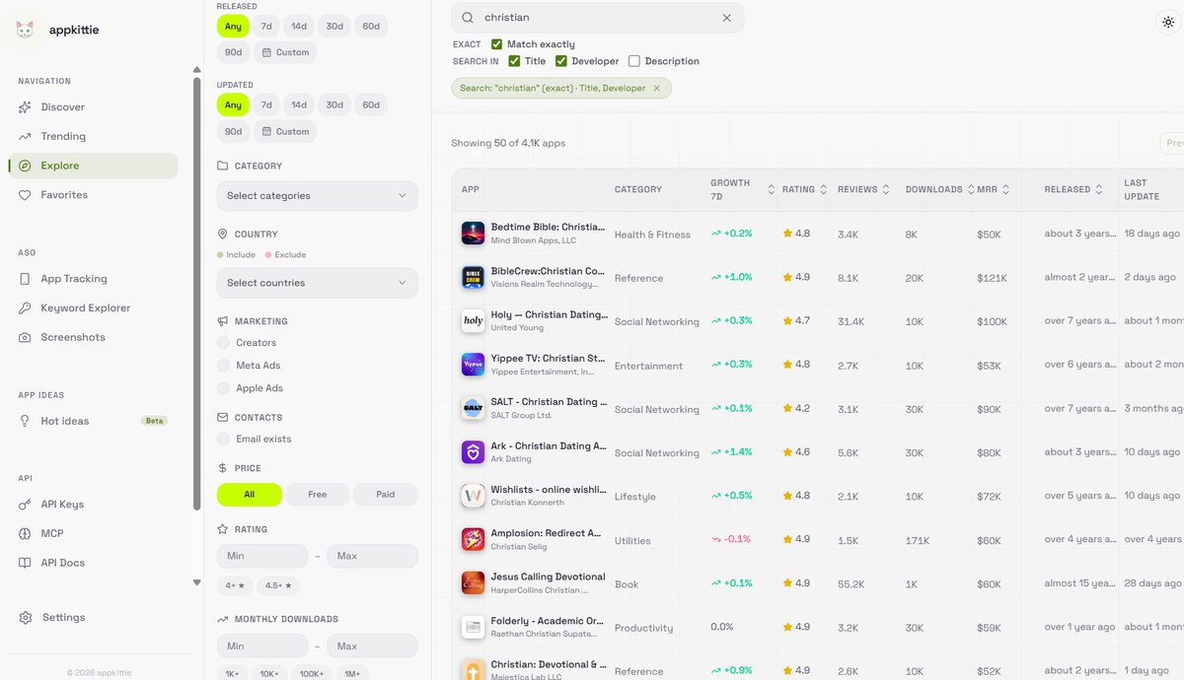1184x680 pixels.
Task: Select 7d under Released
Action: [x=266, y=26]
